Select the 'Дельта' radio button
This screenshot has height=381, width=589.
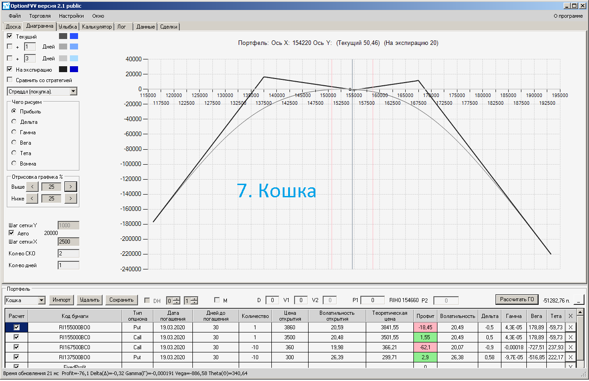coord(14,122)
